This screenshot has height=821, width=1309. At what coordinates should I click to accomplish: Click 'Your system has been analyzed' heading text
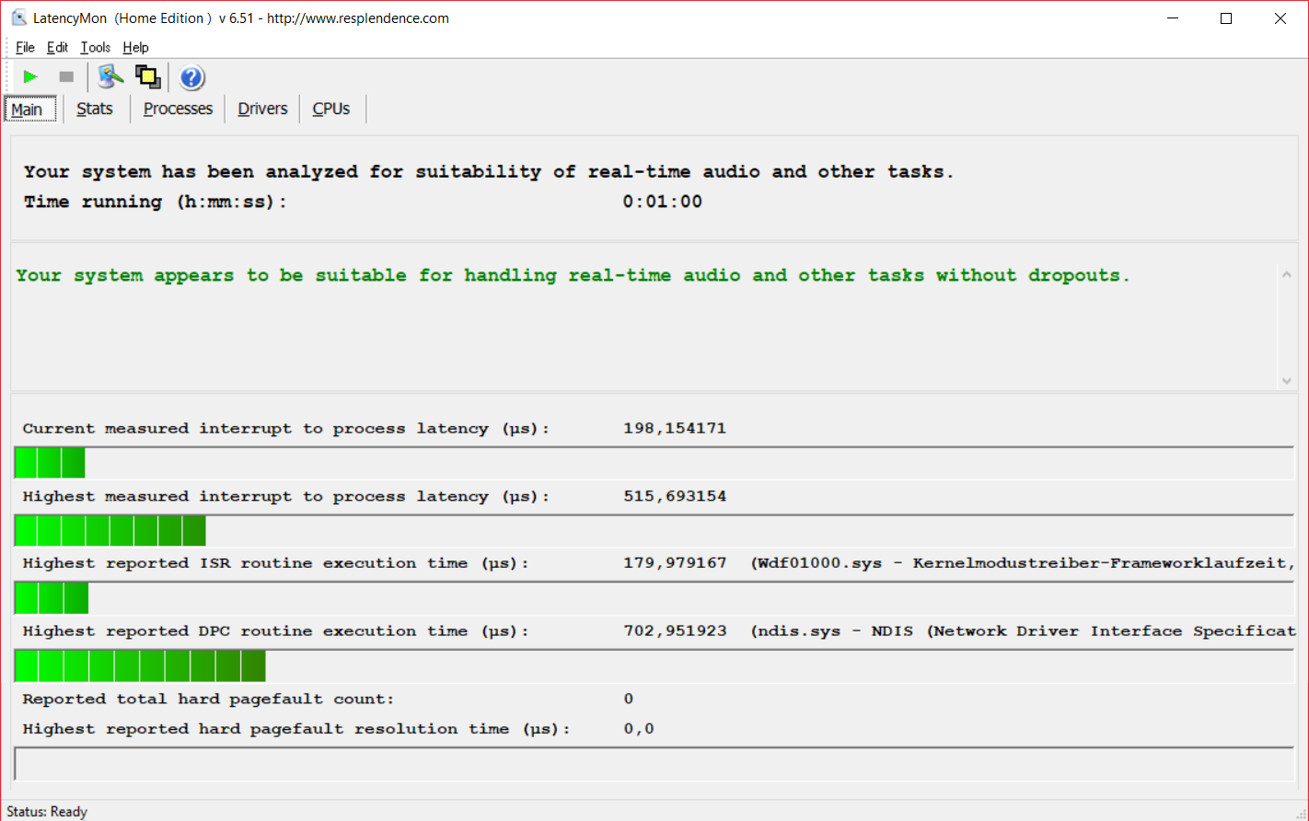(489, 172)
